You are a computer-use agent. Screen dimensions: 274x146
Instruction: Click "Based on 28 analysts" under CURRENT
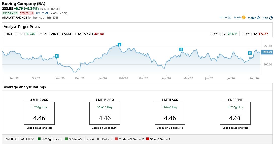[x=235, y=128]
